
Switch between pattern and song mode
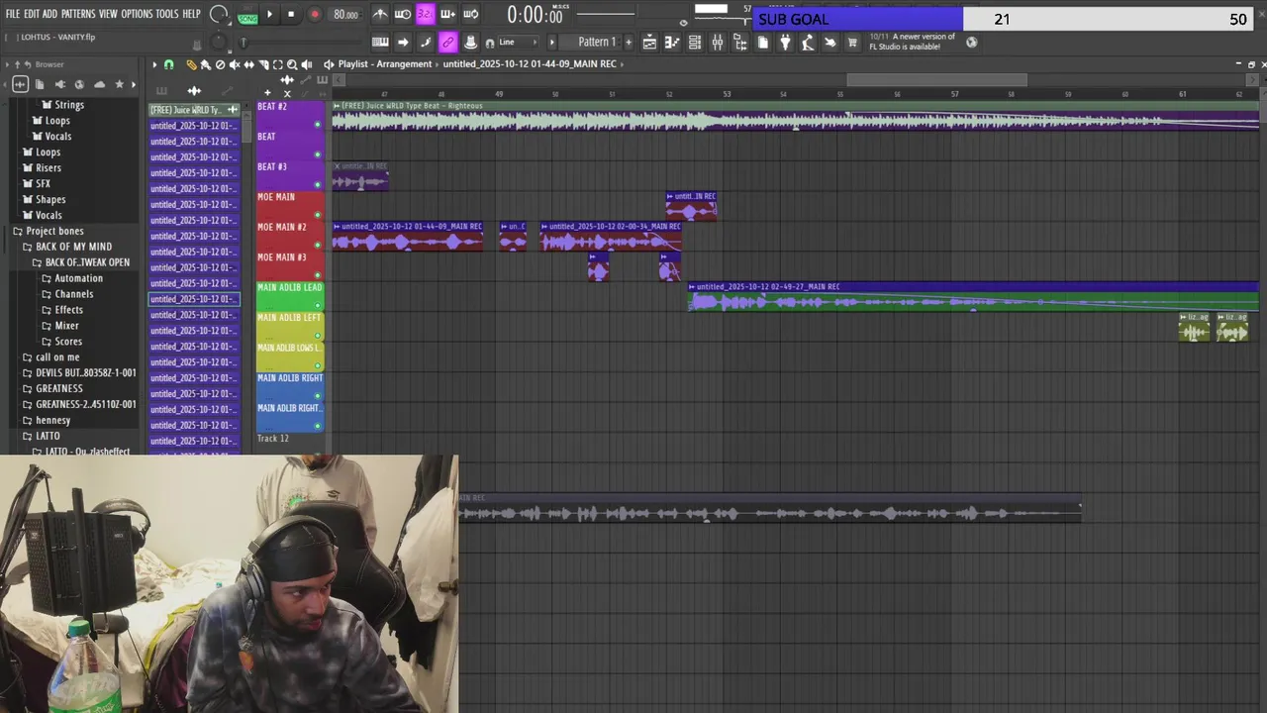point(247,15)
